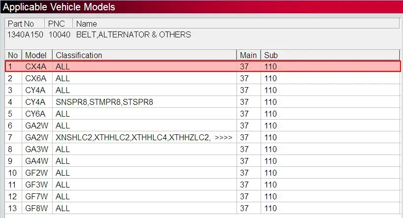Viewport: 403px width, 218px height.
Task: Select the highlighted CX4A model row
Action: click(x=203, y=66)
